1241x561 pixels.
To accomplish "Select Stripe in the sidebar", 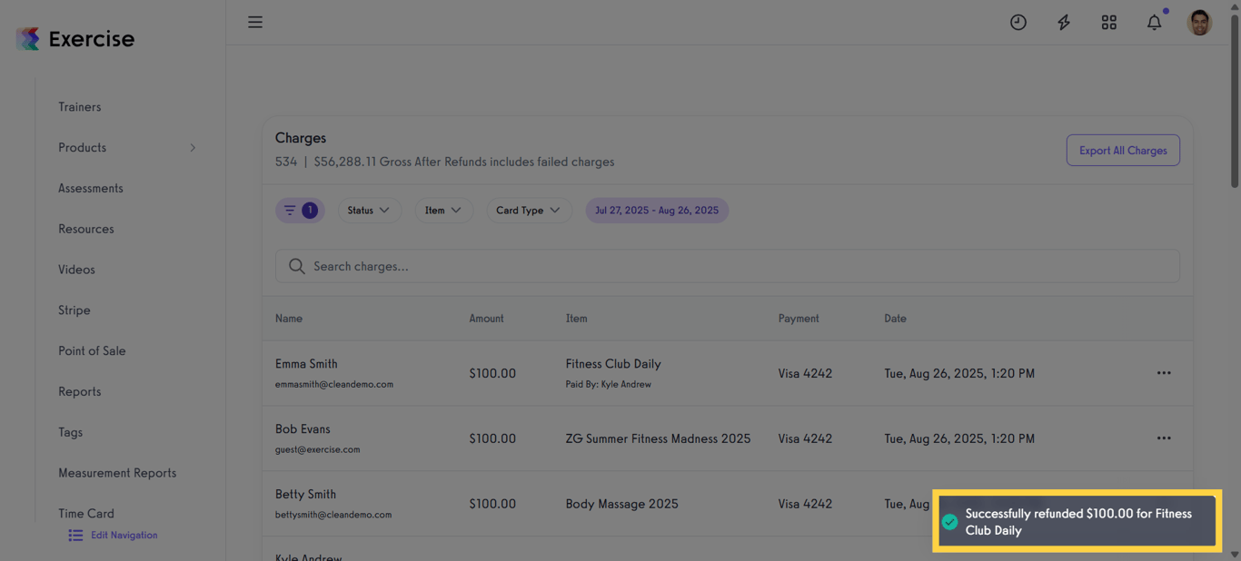I will pos(74,310).
